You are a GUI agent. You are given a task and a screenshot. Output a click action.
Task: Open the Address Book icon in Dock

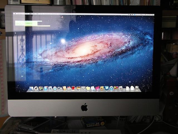click(x=65, y=88)
